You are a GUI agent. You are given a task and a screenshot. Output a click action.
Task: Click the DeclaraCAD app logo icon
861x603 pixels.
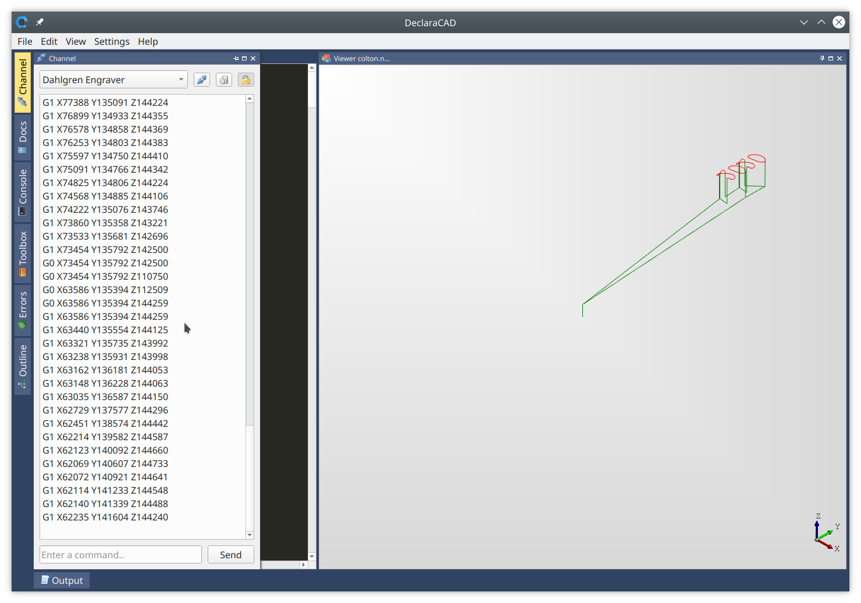[x=22, y=22]
